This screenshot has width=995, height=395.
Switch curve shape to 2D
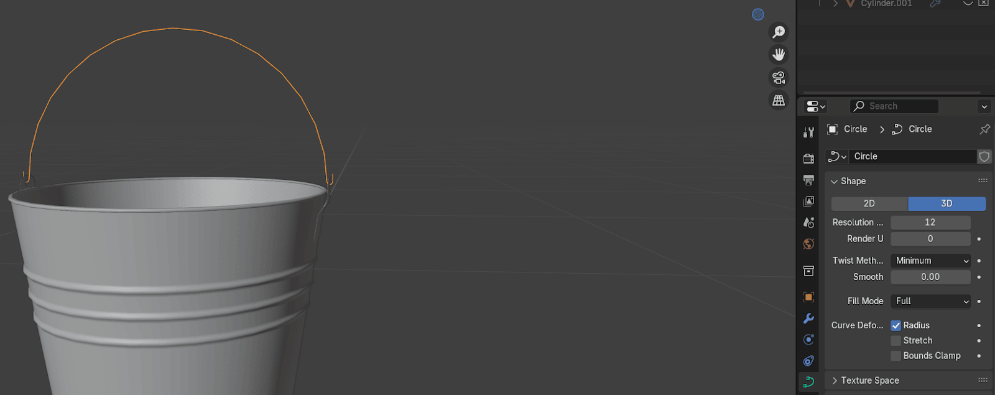tap(869, 203)
